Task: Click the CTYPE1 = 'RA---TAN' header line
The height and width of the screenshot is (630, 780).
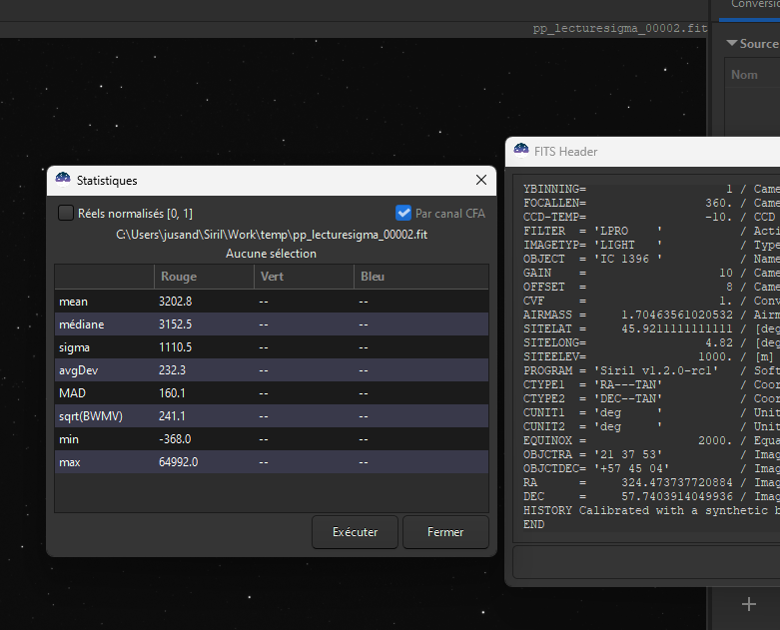Action: [651, 384]
